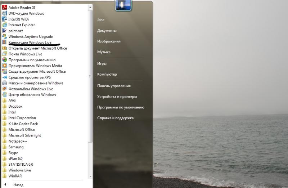
Task: Click scrollbar down arrow in programs list
Action: coord(90,176)
